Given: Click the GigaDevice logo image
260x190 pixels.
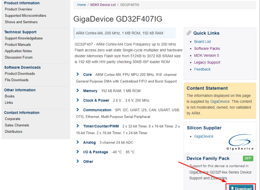Looking at the screenshot, I should click(x=240, y=142).
